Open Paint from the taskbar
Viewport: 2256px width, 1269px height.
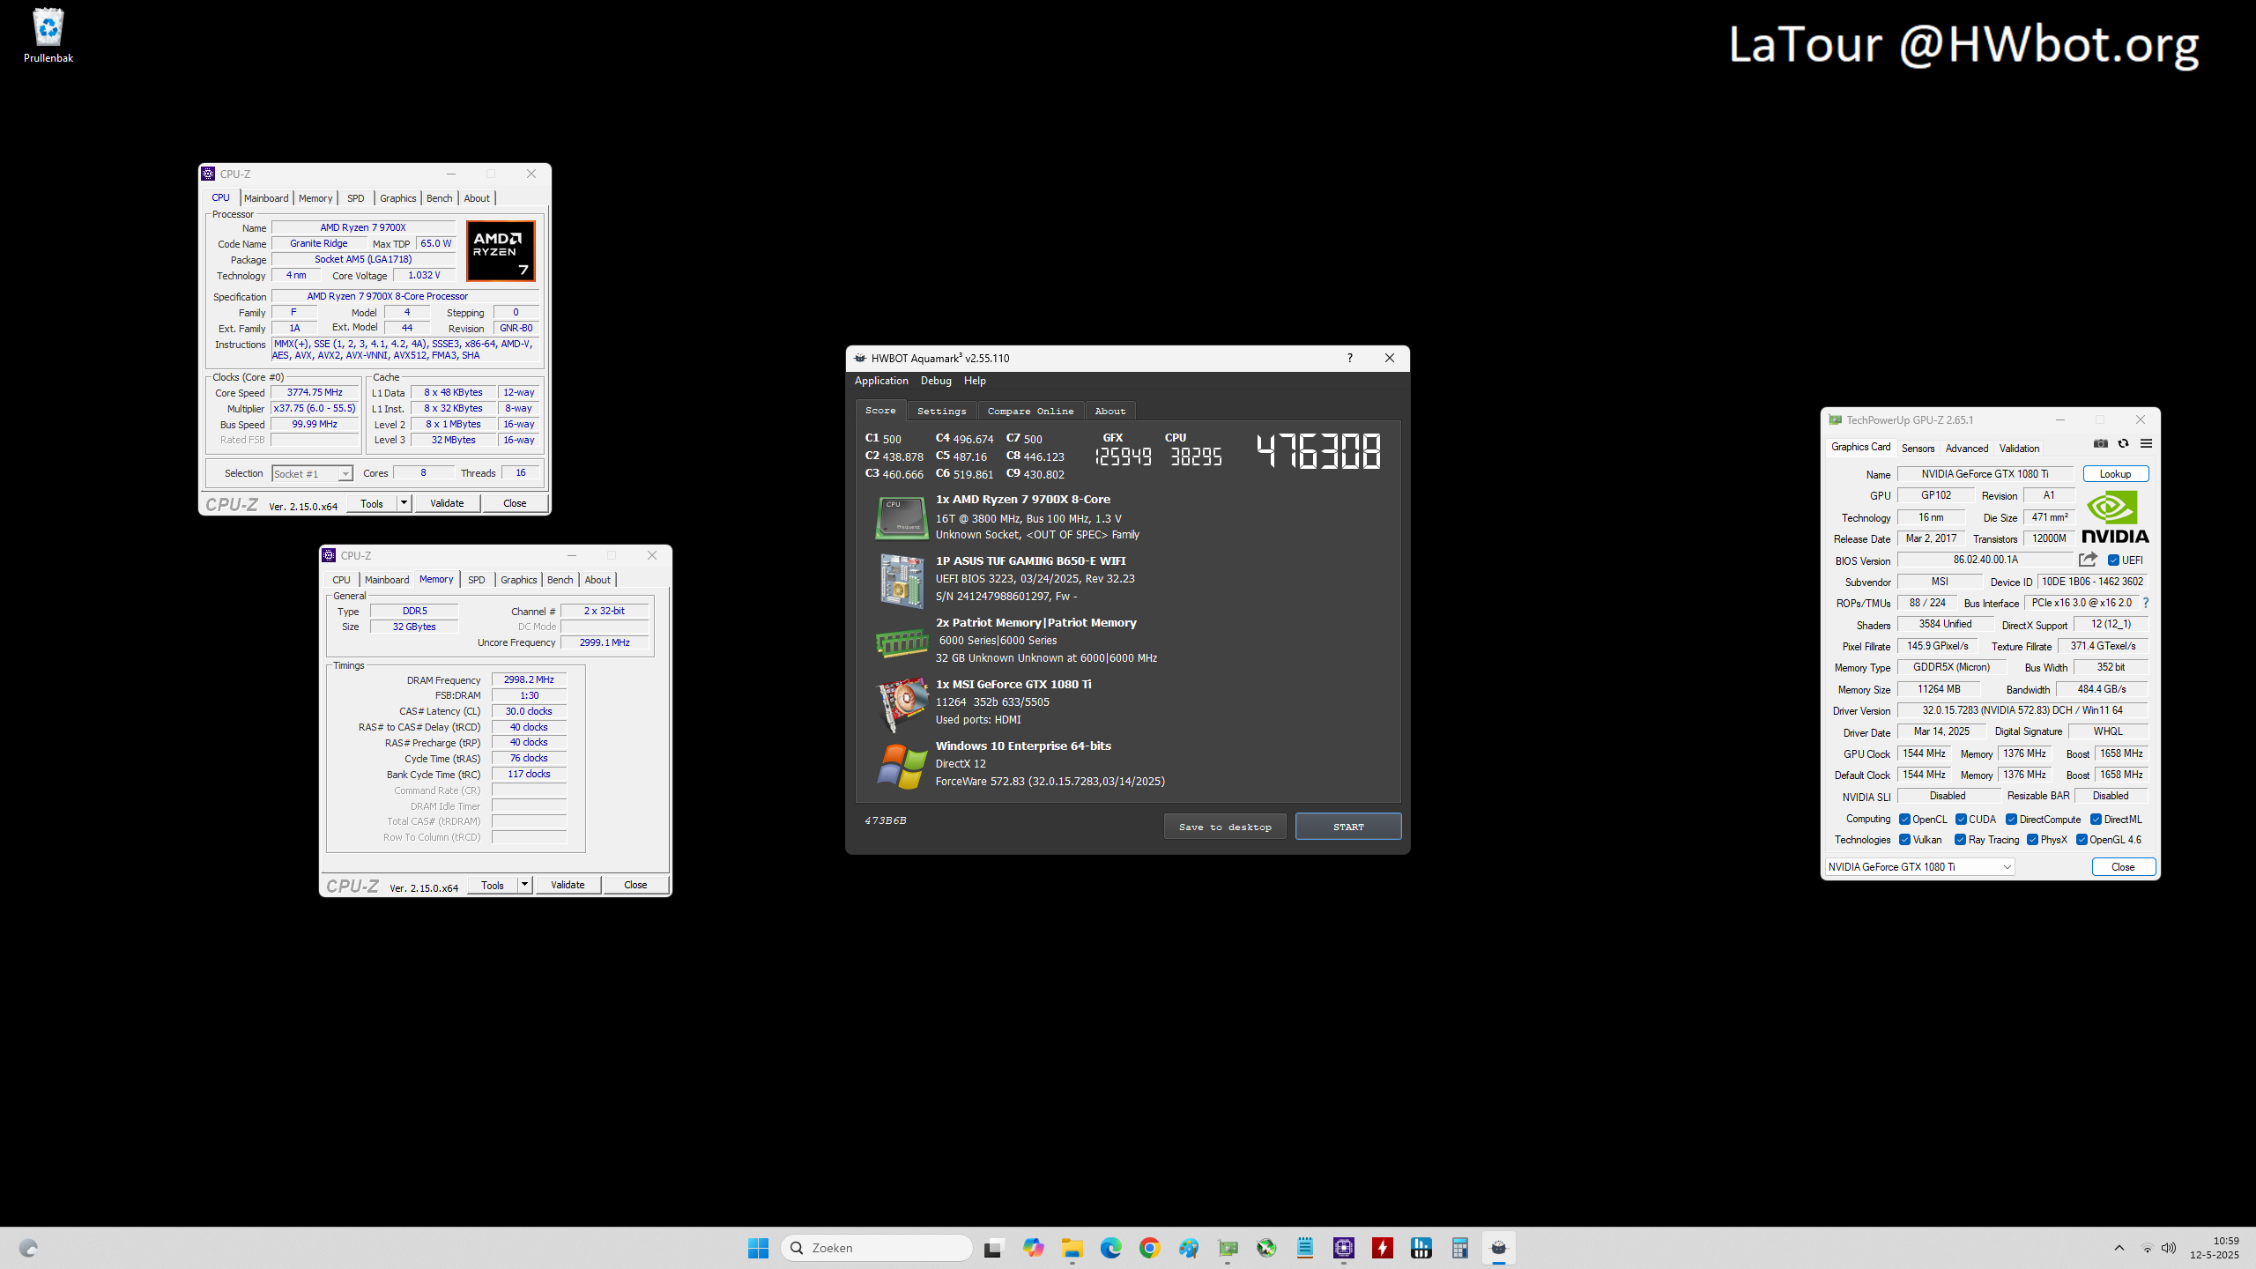tap(1188, 1248)
